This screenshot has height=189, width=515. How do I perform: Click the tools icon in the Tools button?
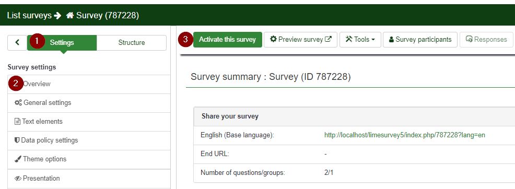[349, 39]
